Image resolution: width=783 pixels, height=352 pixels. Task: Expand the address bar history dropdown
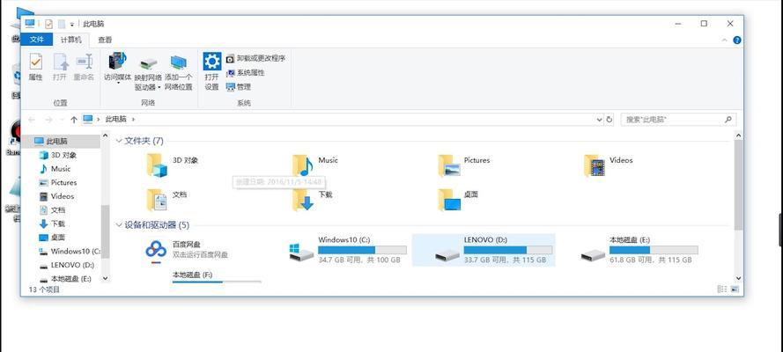point(599,120)
